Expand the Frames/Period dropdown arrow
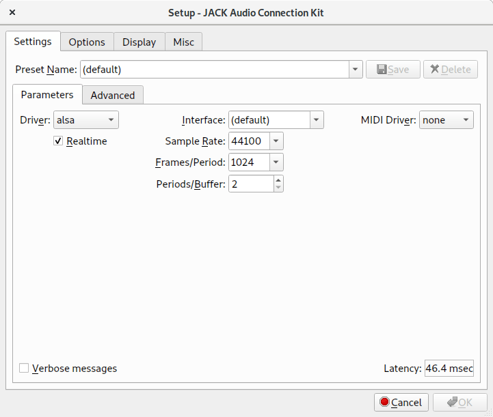This screenshot has height=417, width=493. click(276, 162)
